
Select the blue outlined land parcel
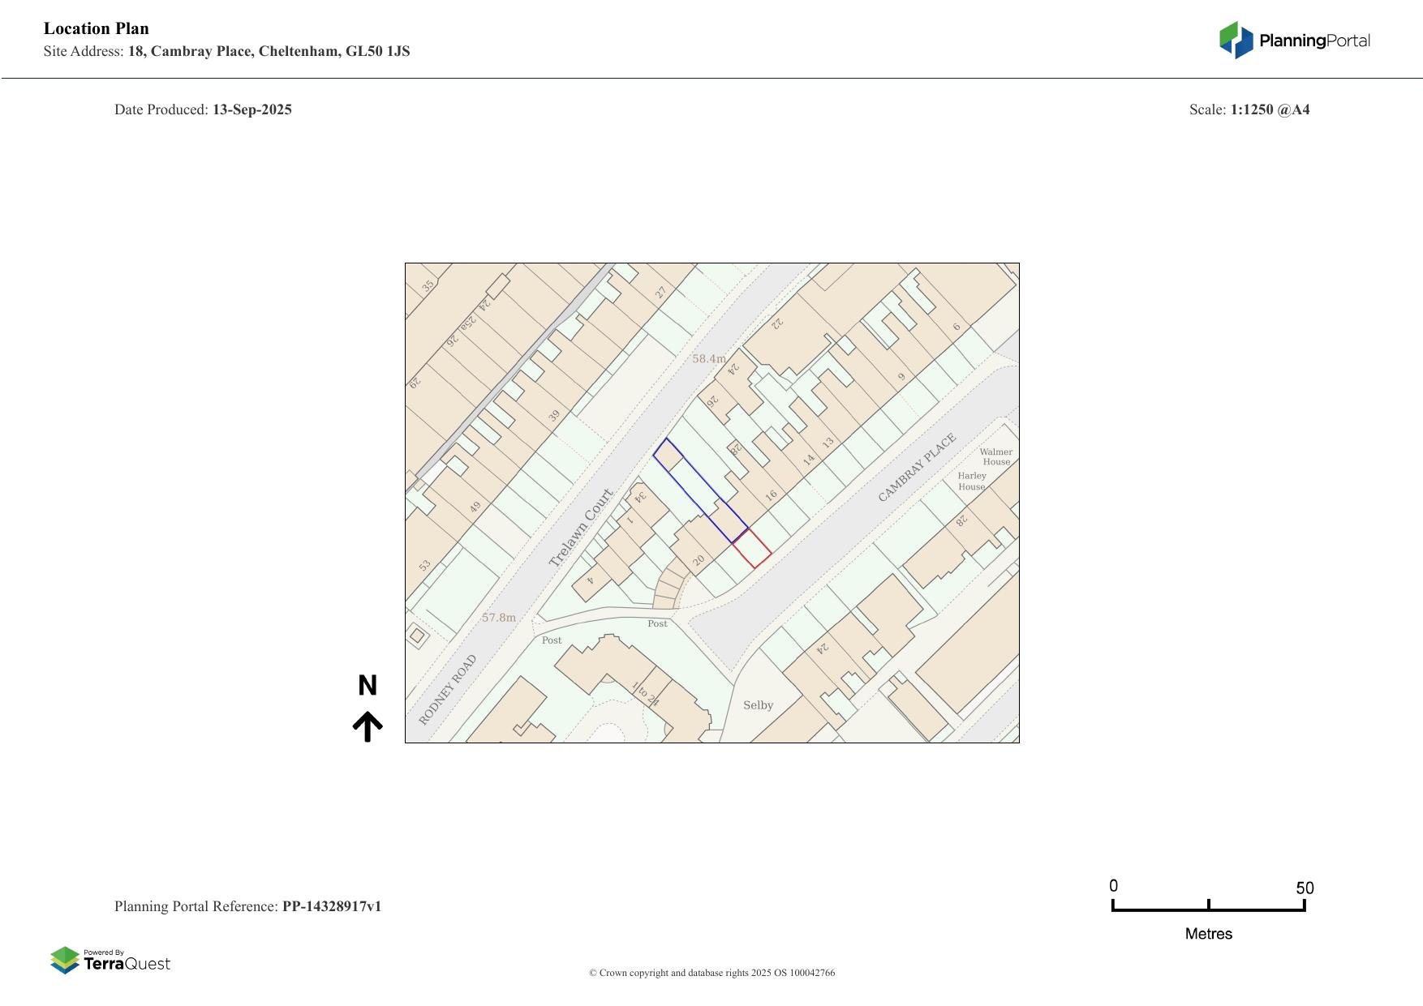pyautogui.click(x=699, y=490)
